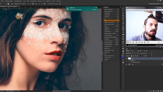Select the Eyedropper tool
This screenshot has width=163, height=92.
point(123,20)
